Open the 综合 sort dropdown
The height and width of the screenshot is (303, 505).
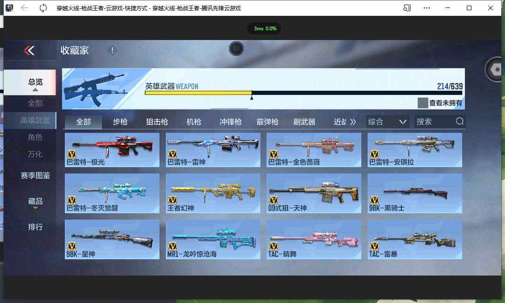point(387,122)
